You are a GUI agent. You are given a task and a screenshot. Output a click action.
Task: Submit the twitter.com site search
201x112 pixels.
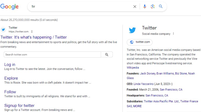click(x=107, y=55)
